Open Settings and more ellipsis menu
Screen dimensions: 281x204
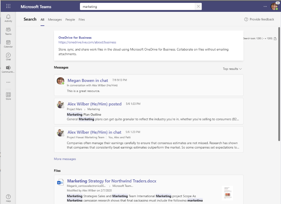[x=265, y=7]
